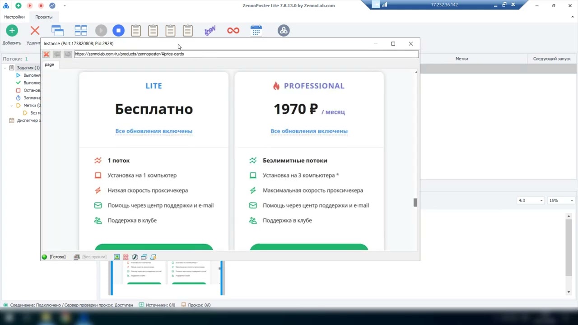The image size is (578, 325).
Task: Click the ZennoPoster app logo in title bar
Action: [6, 5]
